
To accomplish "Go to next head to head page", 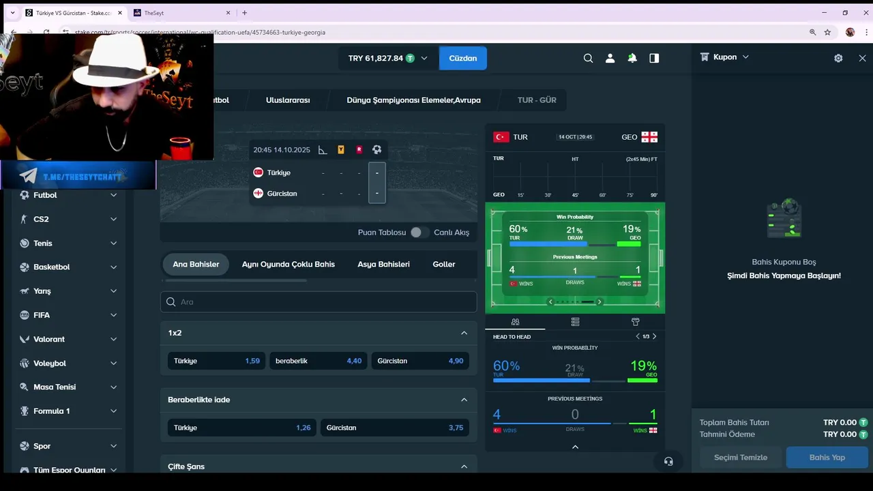I will coord(655,336).
